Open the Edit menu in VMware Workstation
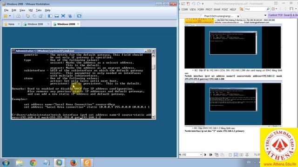298x167 pixels. click(14, 10)
